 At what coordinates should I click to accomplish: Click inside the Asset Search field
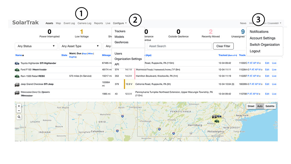tap(179, 46)
